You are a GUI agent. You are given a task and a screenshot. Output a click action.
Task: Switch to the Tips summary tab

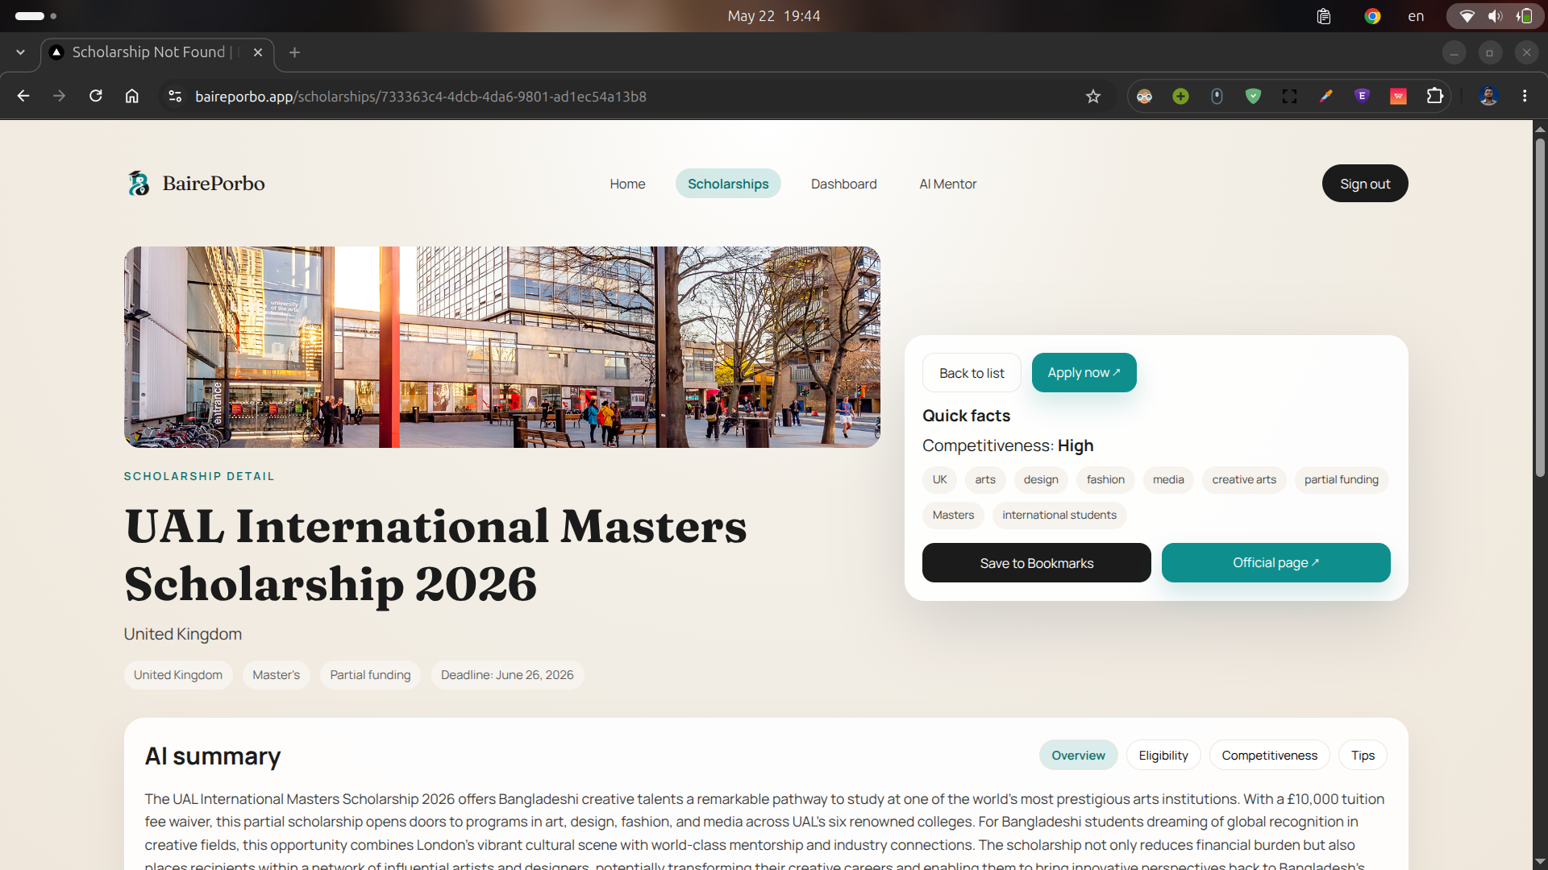coord(1363,756)
